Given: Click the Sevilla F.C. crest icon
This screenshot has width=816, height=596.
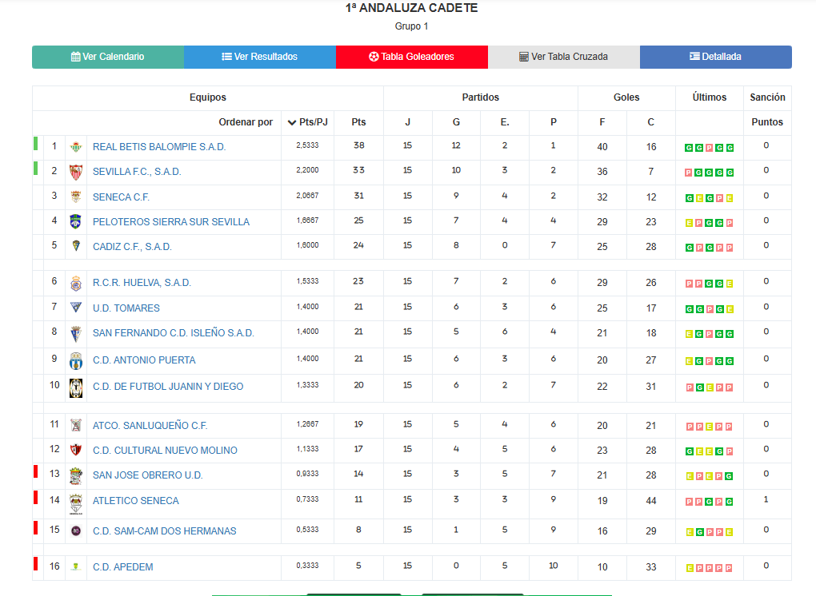Looking at the screenshot, I should [76, 172].
